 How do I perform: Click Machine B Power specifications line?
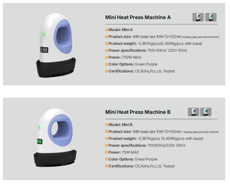(x=147, y=145)
